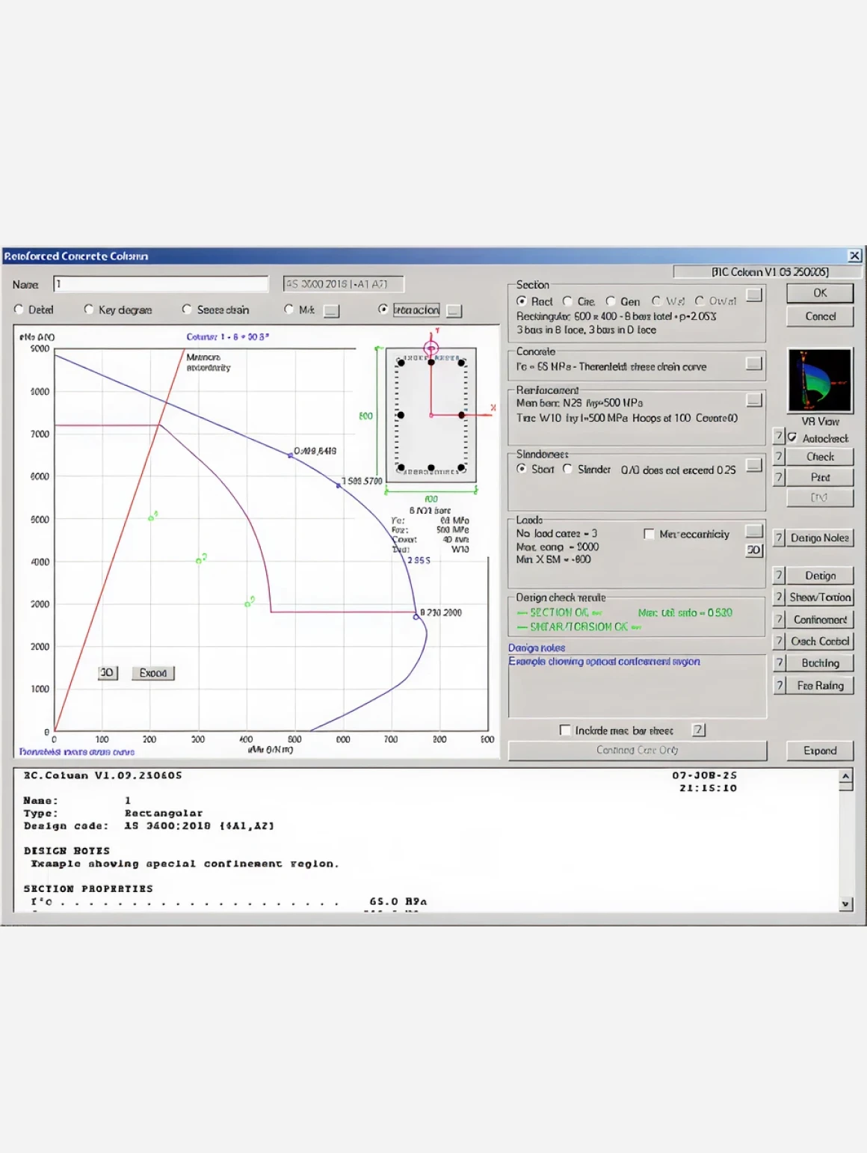This screenshot has width=867, height=1153.
Task: Click the help icon beside the Check button
Action: click(778, 456)
